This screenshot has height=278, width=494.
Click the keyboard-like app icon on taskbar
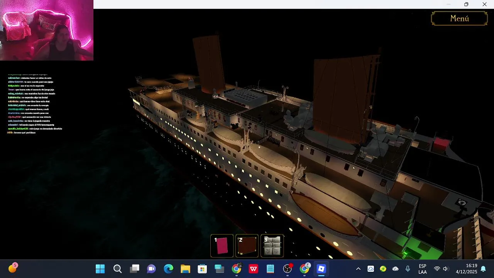coord(219,269)
